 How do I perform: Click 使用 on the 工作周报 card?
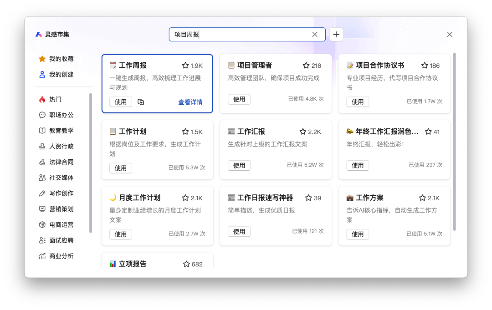pos(120,102)
